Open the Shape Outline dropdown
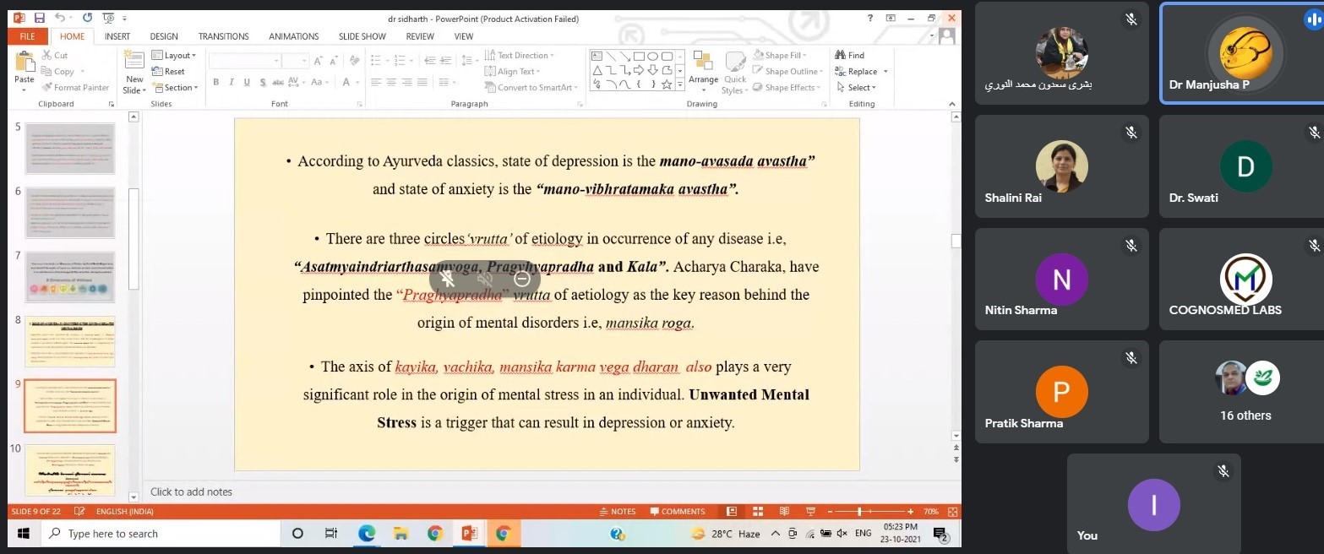Screen dimensions: 1324x554 (787, 72)
